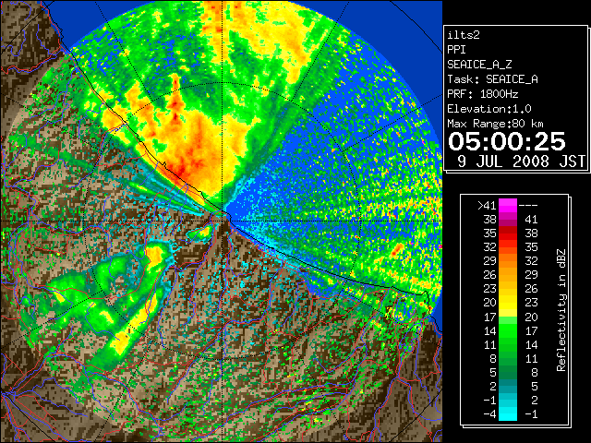
Task: Pick the red 35 to 38 color band
Action: click(x=508, y=233)
